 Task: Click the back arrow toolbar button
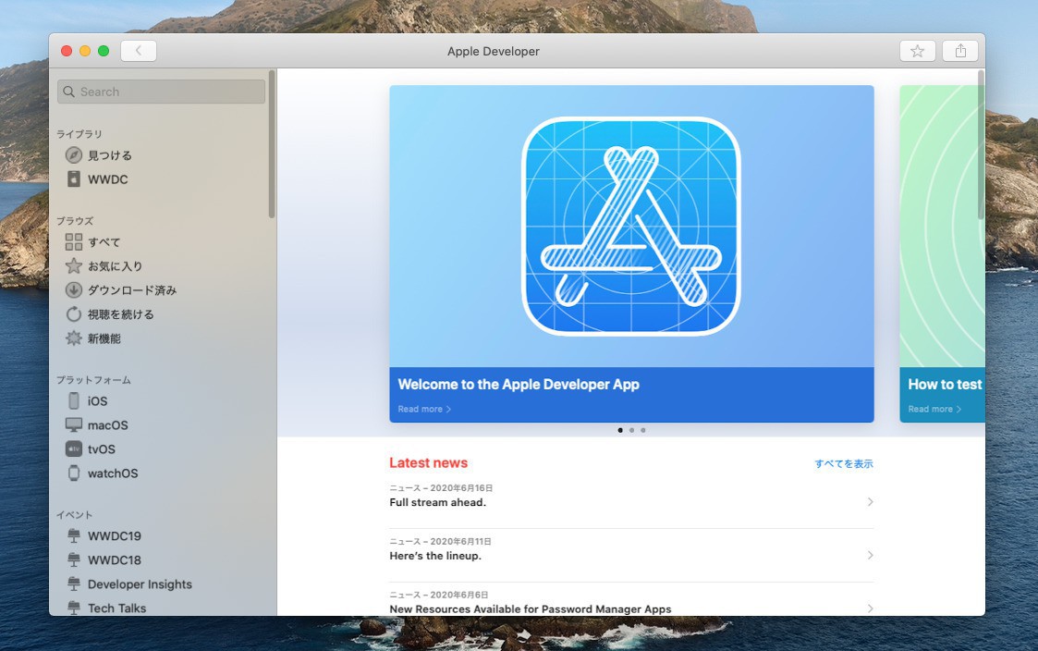coord(139,51)
